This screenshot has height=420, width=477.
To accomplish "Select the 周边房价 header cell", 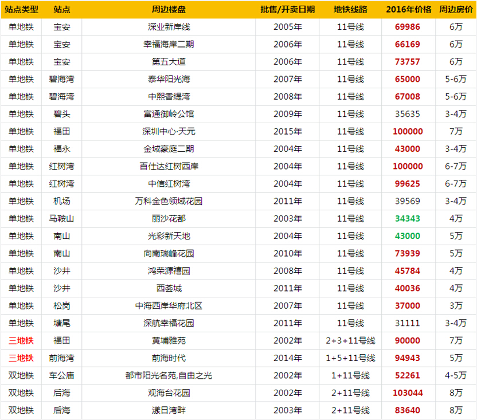I will coord(456,10).
